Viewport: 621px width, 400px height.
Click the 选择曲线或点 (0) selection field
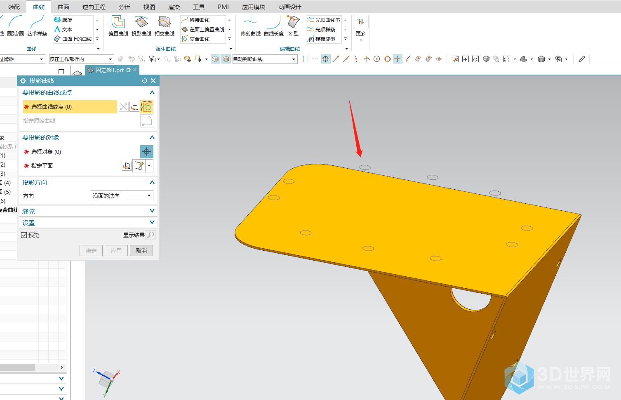[70, 107]
